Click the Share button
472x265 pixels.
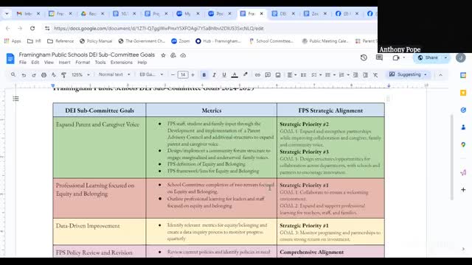click(x=428, y=57)
